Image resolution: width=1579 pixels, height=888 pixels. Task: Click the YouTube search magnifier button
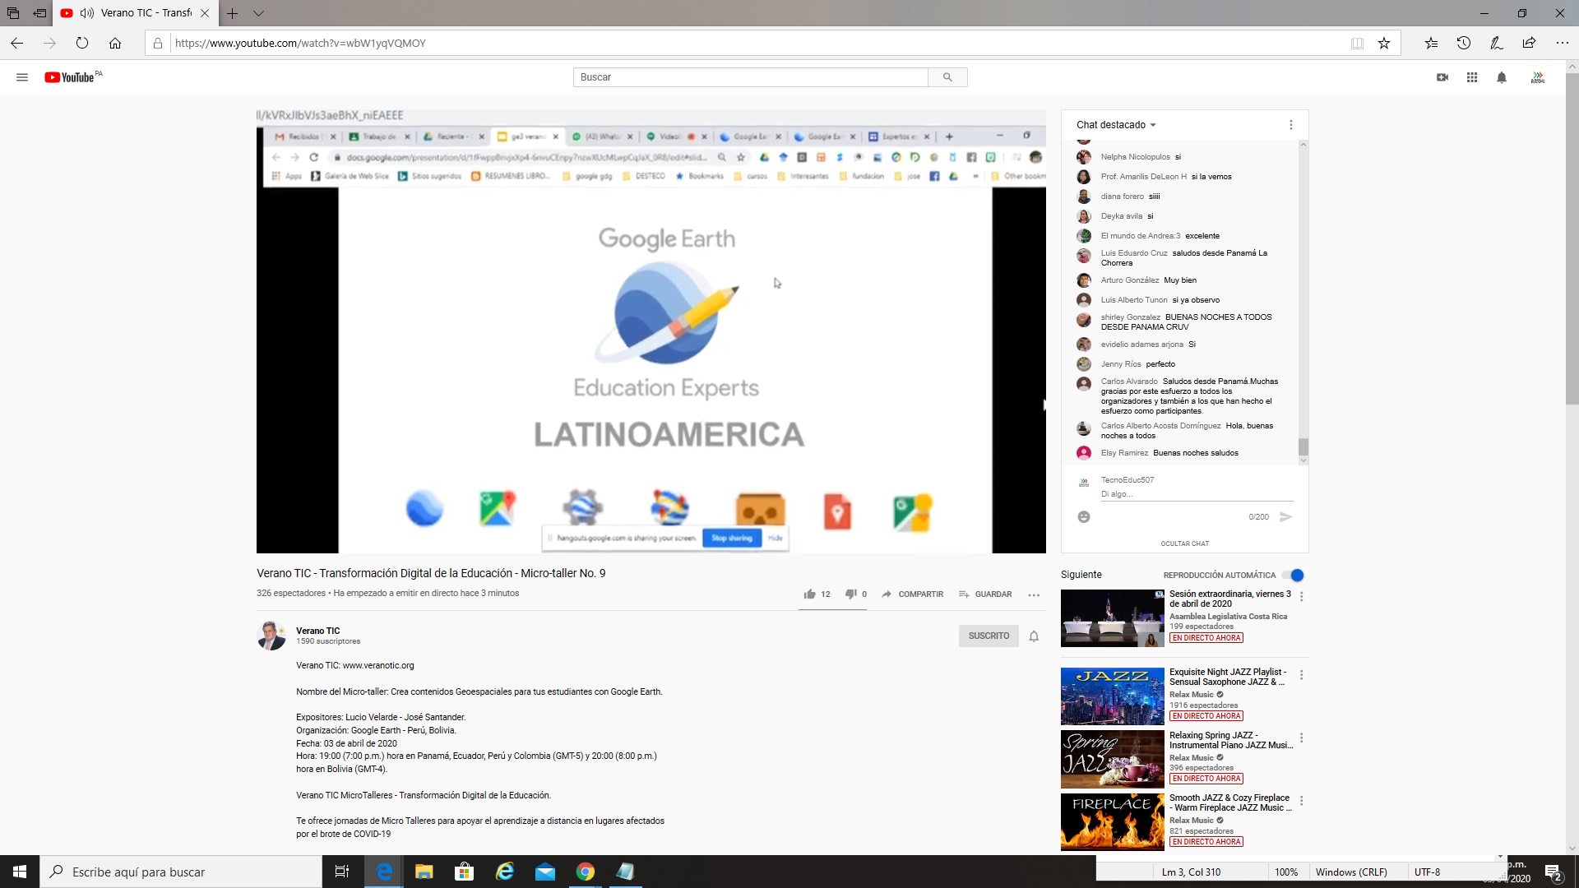[x=947, y=77]
